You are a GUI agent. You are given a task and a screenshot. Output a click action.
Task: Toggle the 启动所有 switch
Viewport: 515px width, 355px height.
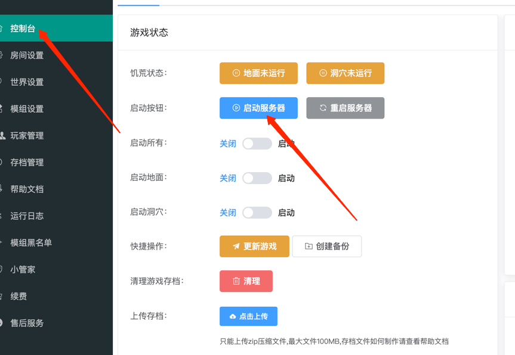pyautogui.click(x=257, y=144)
